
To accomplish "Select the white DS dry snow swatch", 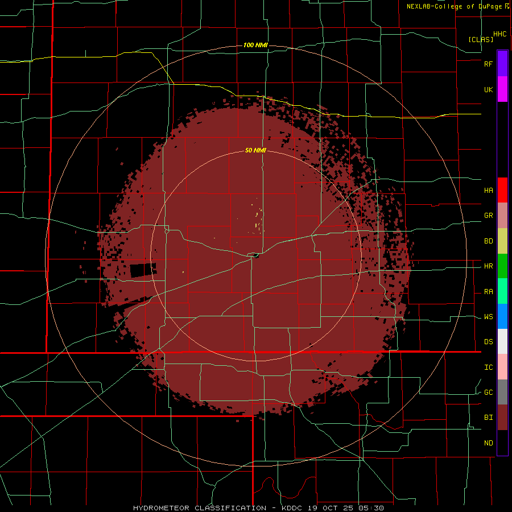I will click(x=502, y=341).
